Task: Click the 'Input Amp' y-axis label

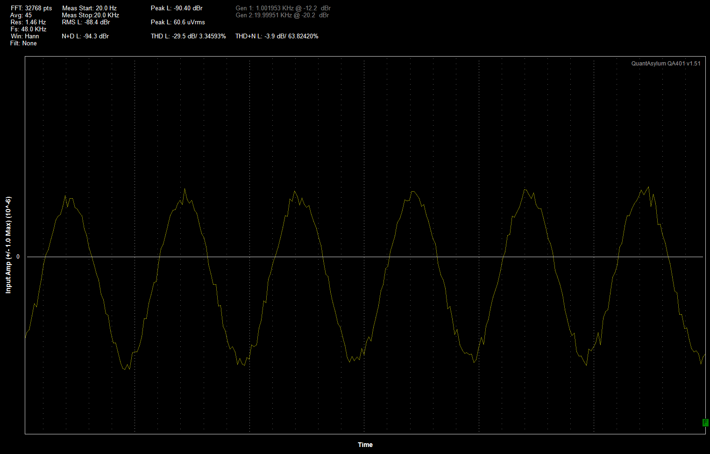Action: 8,245
